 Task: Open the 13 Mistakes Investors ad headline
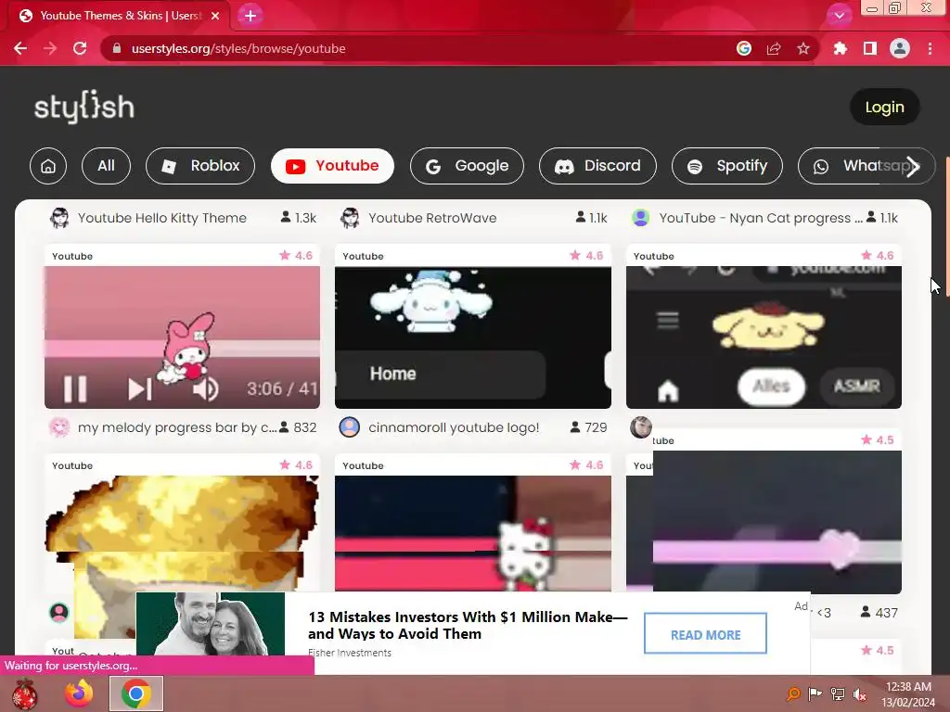468,626
